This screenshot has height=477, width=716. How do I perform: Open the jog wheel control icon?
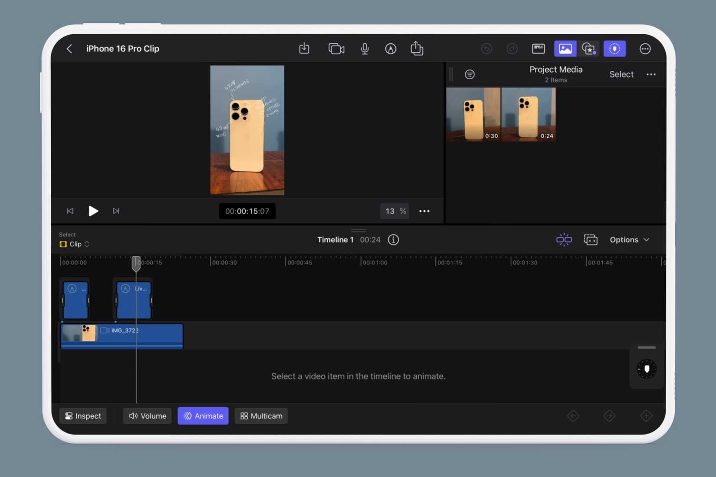[647, 369]
